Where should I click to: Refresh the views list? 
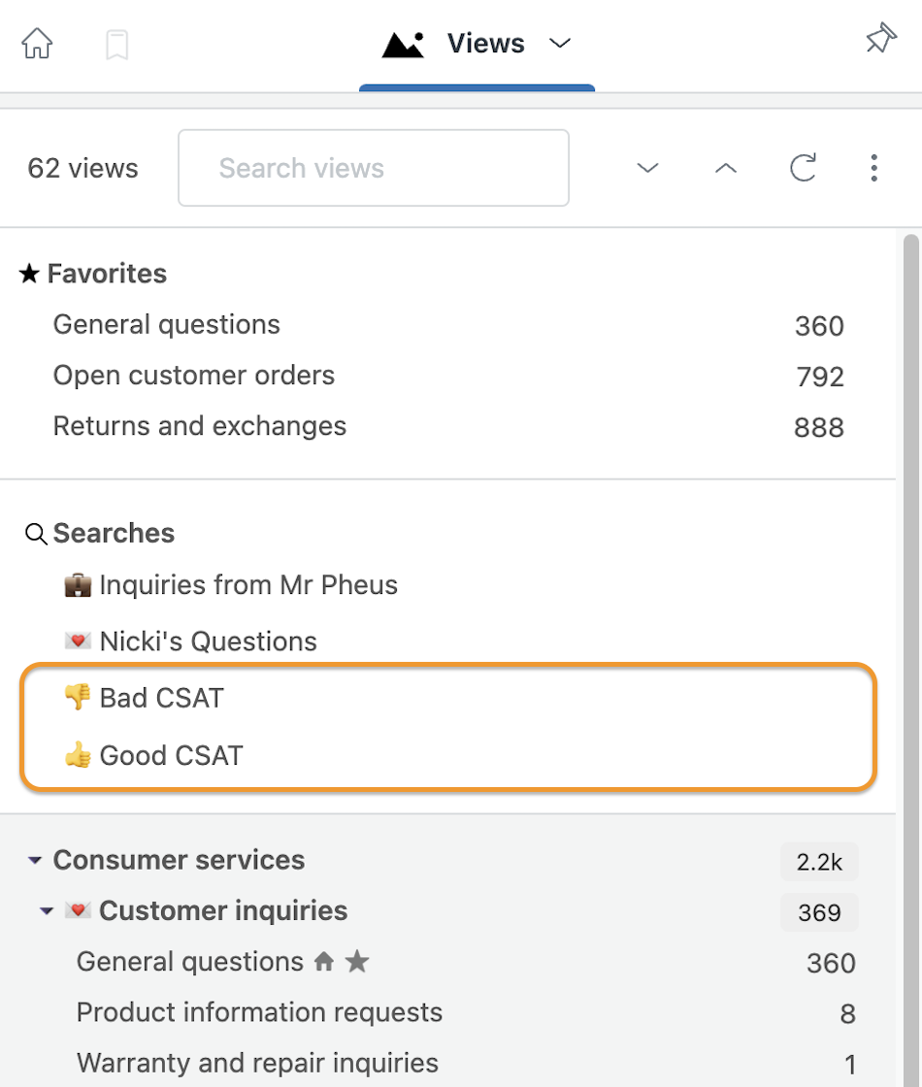tap(803, 168)
